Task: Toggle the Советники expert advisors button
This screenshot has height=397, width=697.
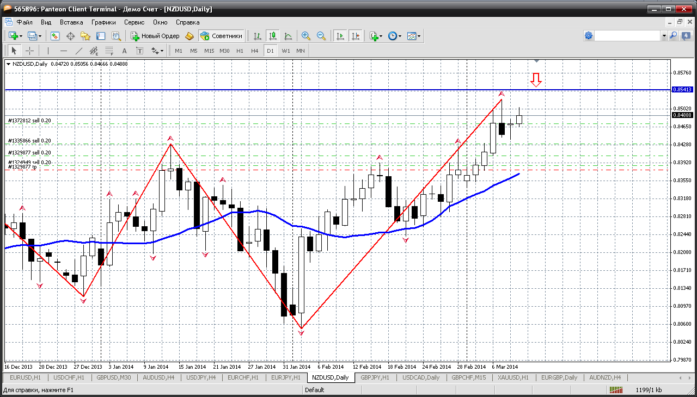Action: click(221, 36)
